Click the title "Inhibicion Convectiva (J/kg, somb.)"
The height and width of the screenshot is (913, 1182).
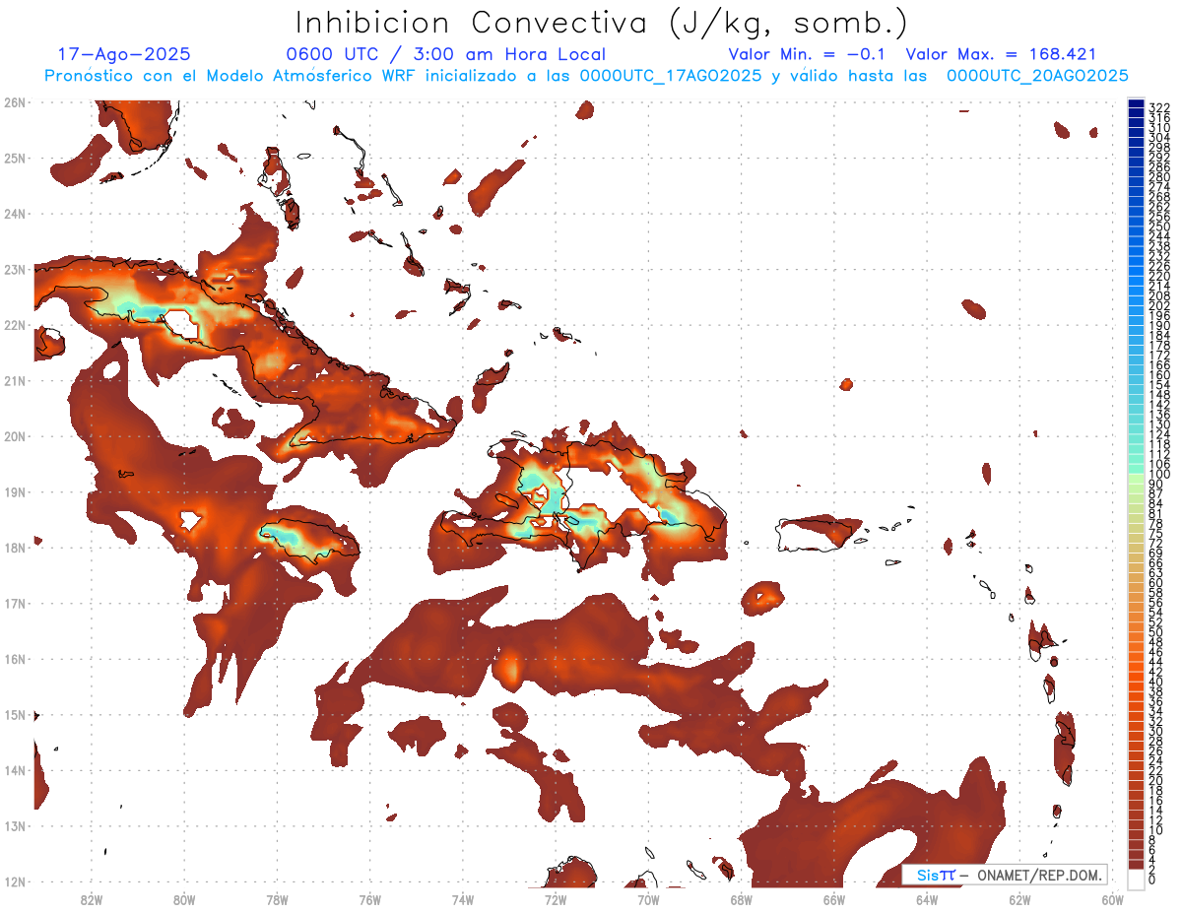point(602,24)
